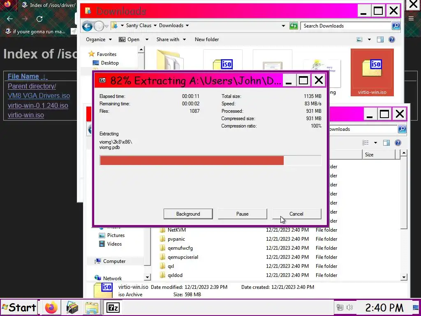Open the VM8 VGA Drivers.iso link

(39, 95)
